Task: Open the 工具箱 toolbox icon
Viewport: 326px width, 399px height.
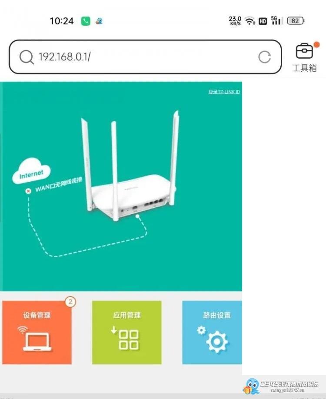Action: pyautogui.click(x=304, y=57)
